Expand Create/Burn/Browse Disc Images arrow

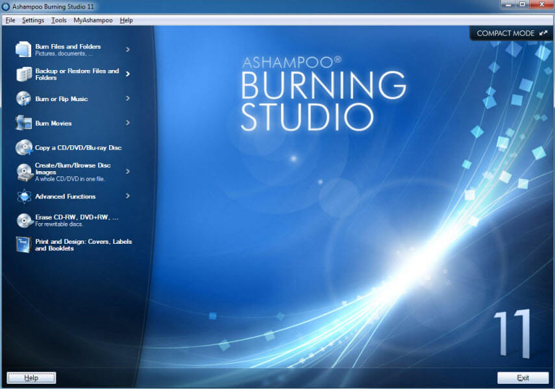click(128, 172)
